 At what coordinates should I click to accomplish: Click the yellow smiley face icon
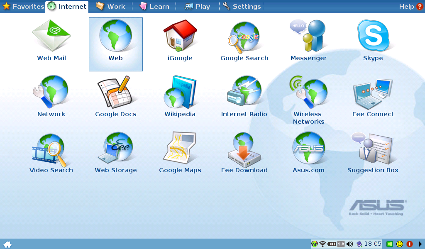pyautogui.click(x=400, y=244)
